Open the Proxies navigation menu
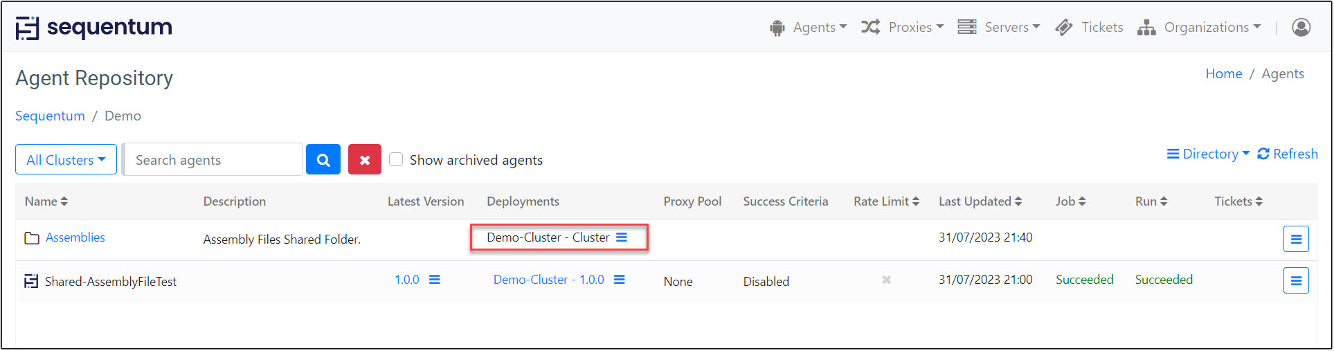 coord(902,27)
